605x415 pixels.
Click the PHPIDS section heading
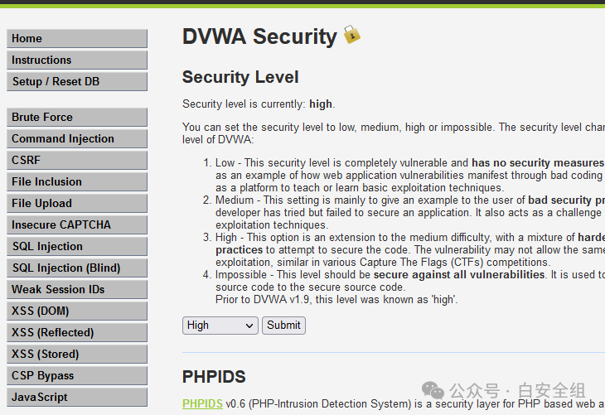point(214,377)
